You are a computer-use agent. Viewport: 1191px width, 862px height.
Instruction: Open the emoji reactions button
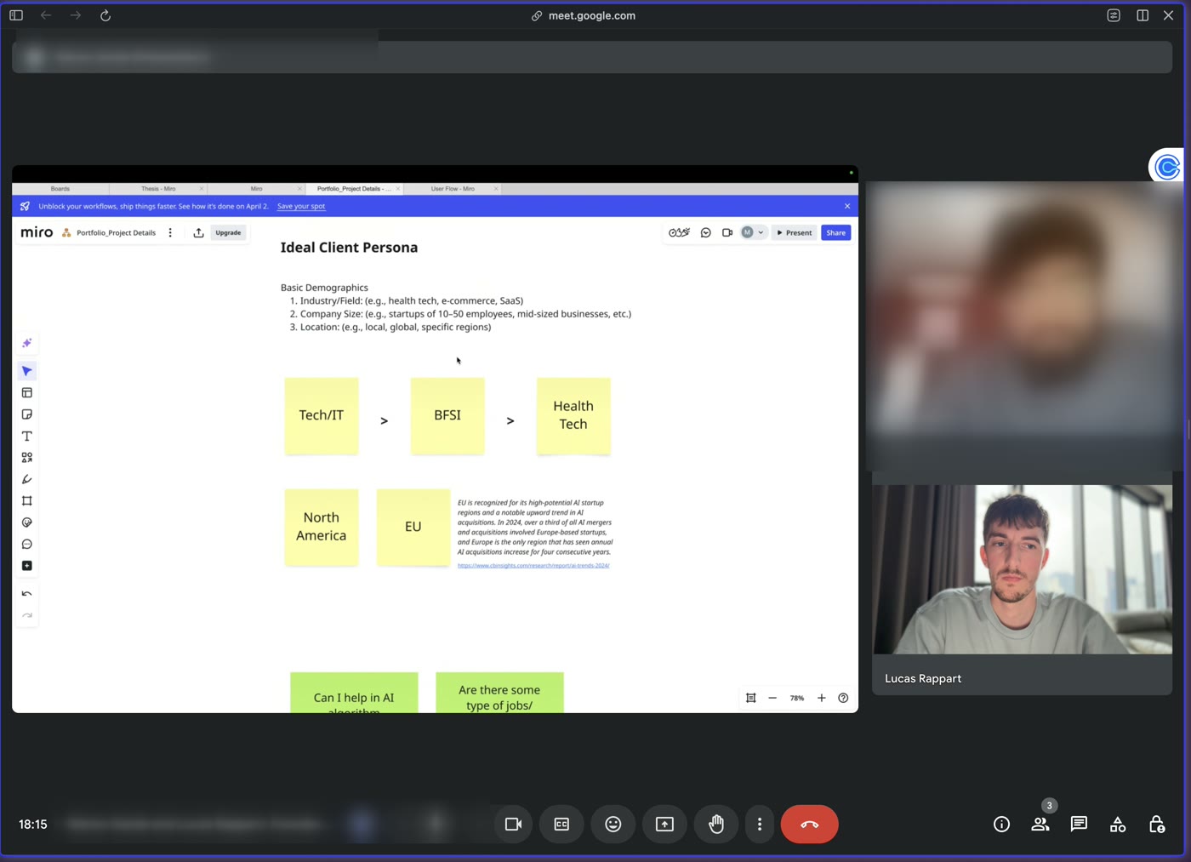613,824
